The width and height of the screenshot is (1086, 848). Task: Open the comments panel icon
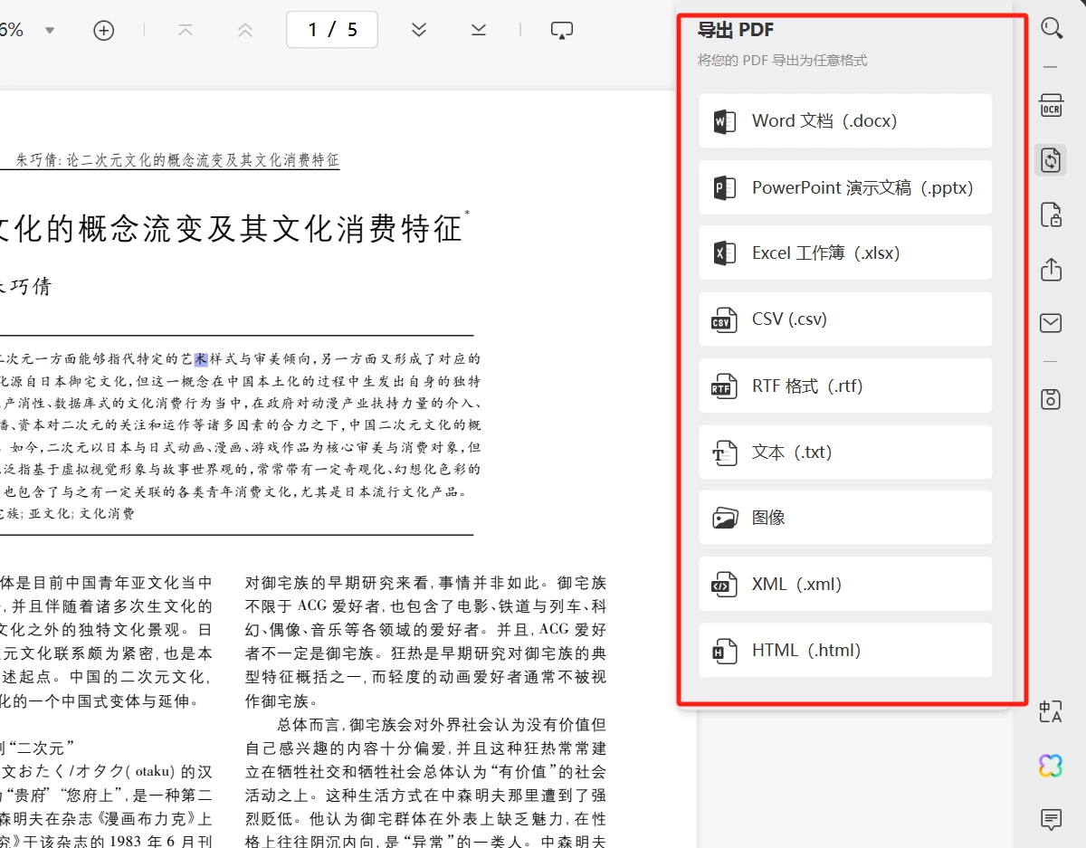(x=1051, y=820)
